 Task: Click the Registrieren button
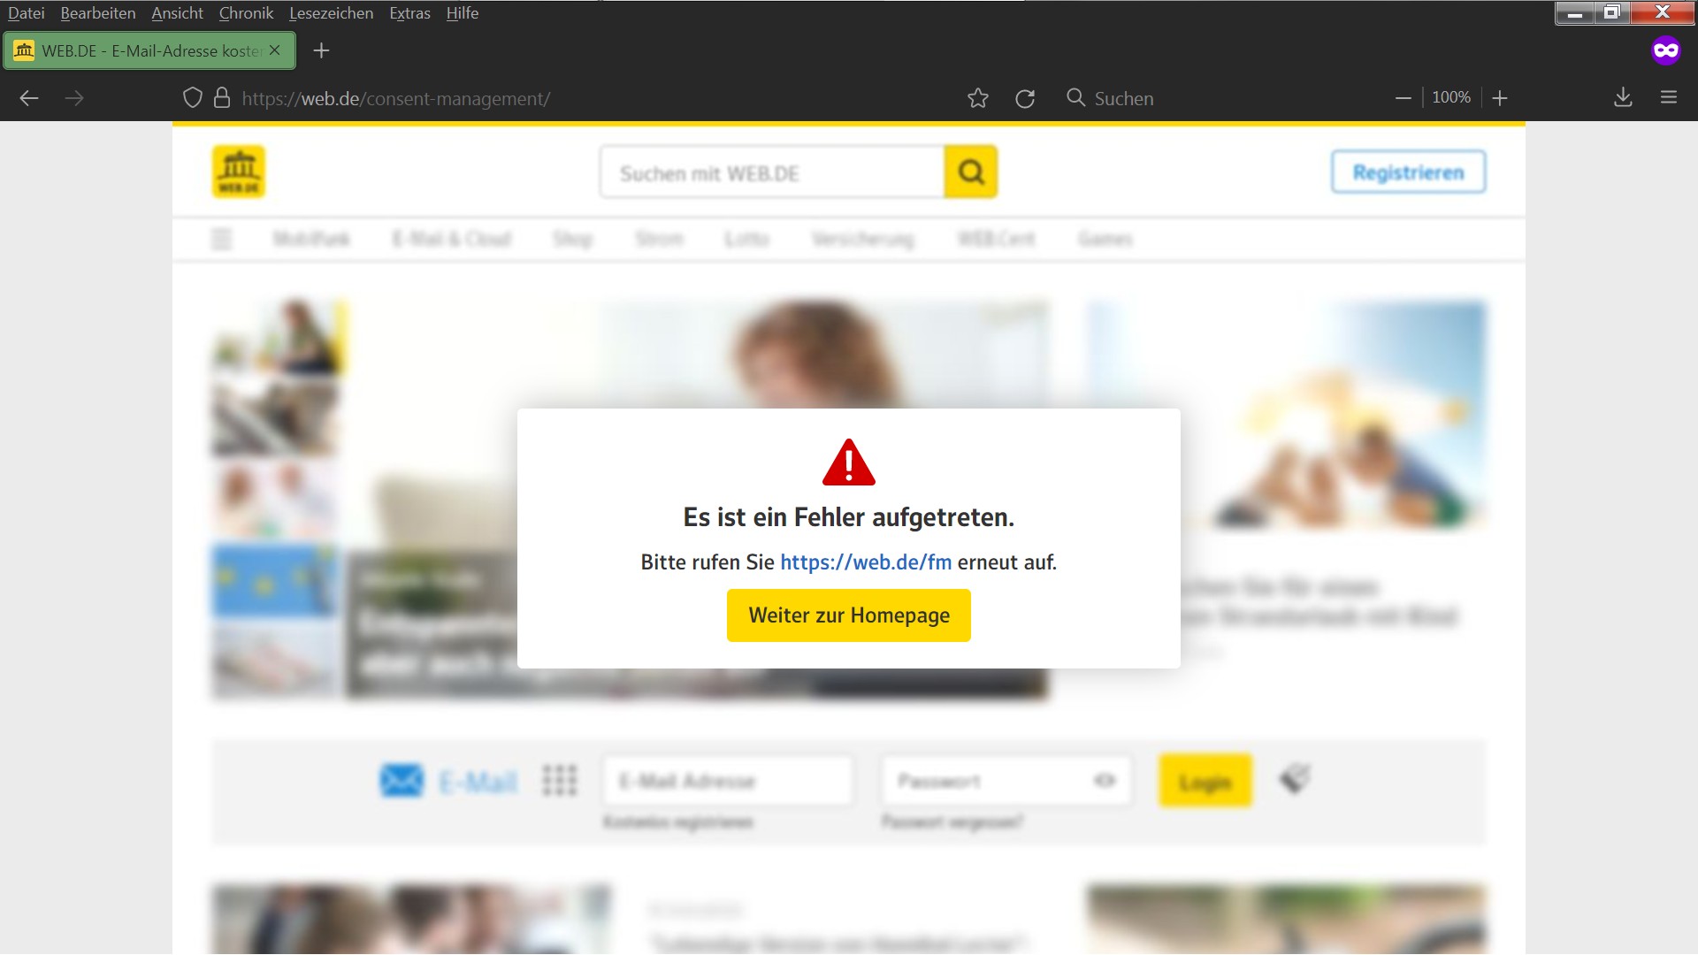coord(1408,172)
